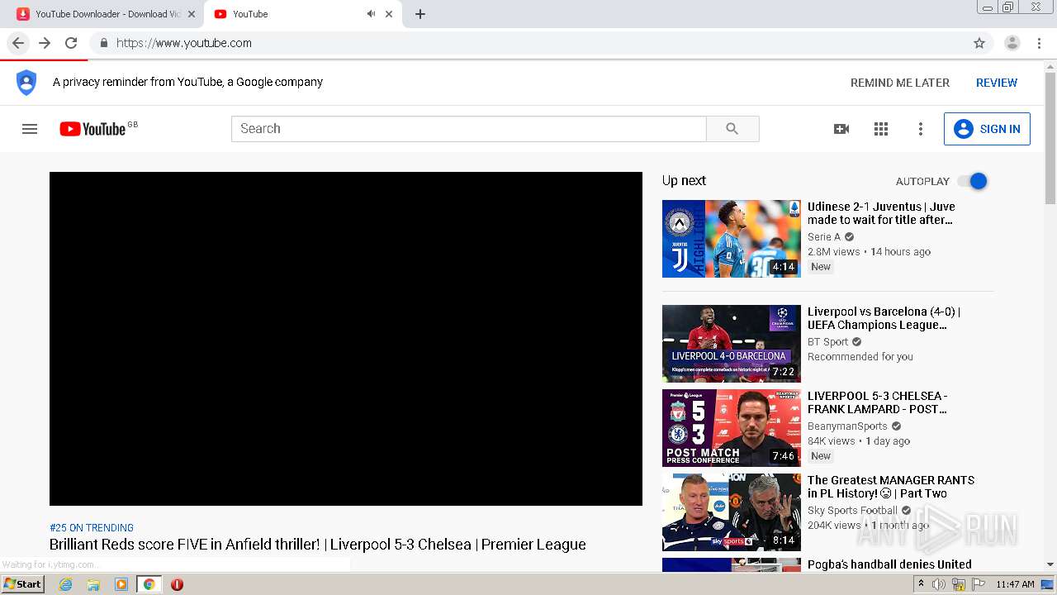Open YouTube hamburger guide menu

click(30, 129)
